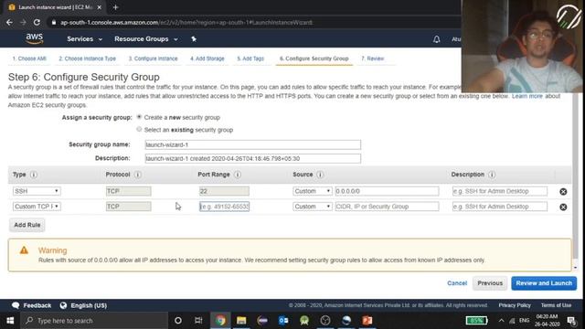Go to step 1 Choose AMI tab
Viewport: 585px width, 329px height.
pyautogui.click(x=29, y=58)
